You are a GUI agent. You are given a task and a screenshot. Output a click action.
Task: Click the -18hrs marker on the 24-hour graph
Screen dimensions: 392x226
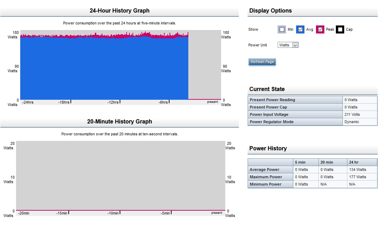pyautogui.click(x=64, y=102)
